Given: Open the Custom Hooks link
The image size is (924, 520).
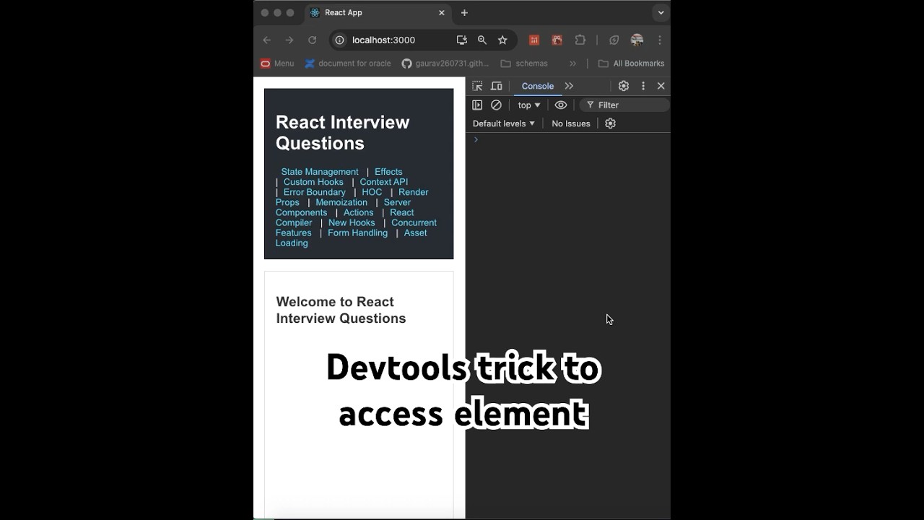Looking at the screenshot, I should [x=313, y=182].
